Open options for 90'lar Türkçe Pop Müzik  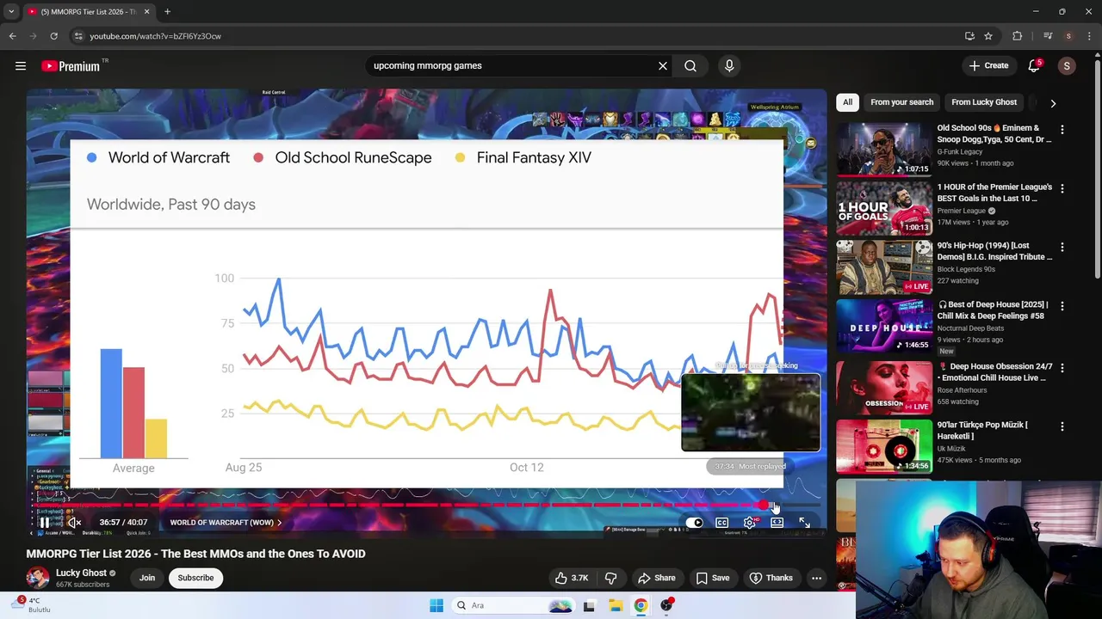tap(1062, 426)
